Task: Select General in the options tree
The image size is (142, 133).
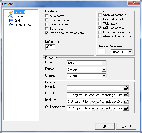Action: pos(19,12)
